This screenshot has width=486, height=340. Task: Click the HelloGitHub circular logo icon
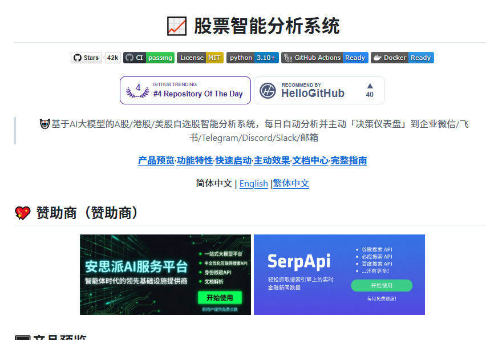click(268, 91)
